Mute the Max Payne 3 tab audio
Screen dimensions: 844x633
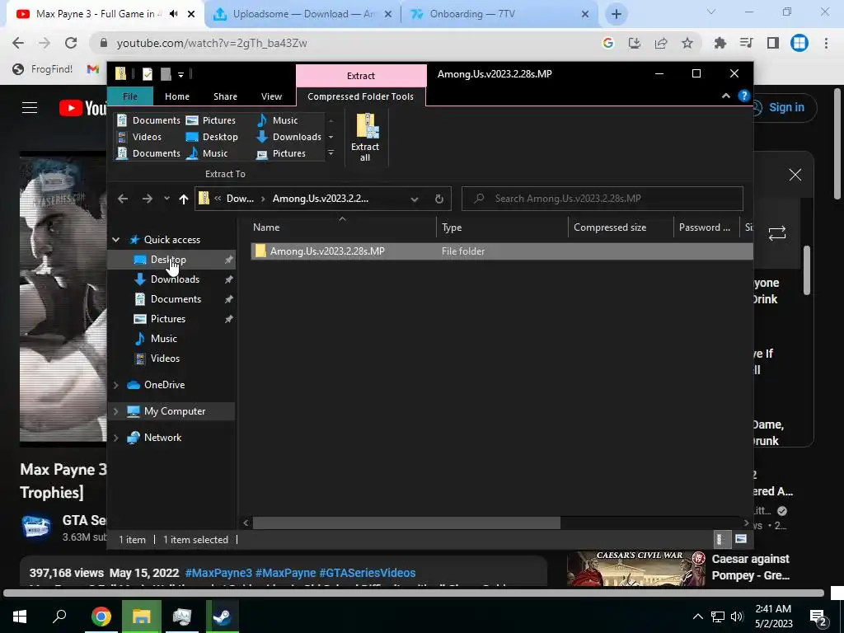[x=174, y=14]
